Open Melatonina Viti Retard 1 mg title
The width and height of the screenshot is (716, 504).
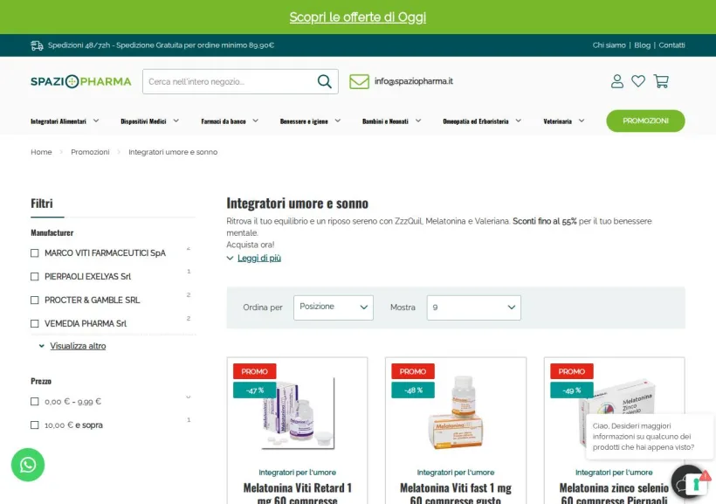pyautogui.click(x=297, y=494)
